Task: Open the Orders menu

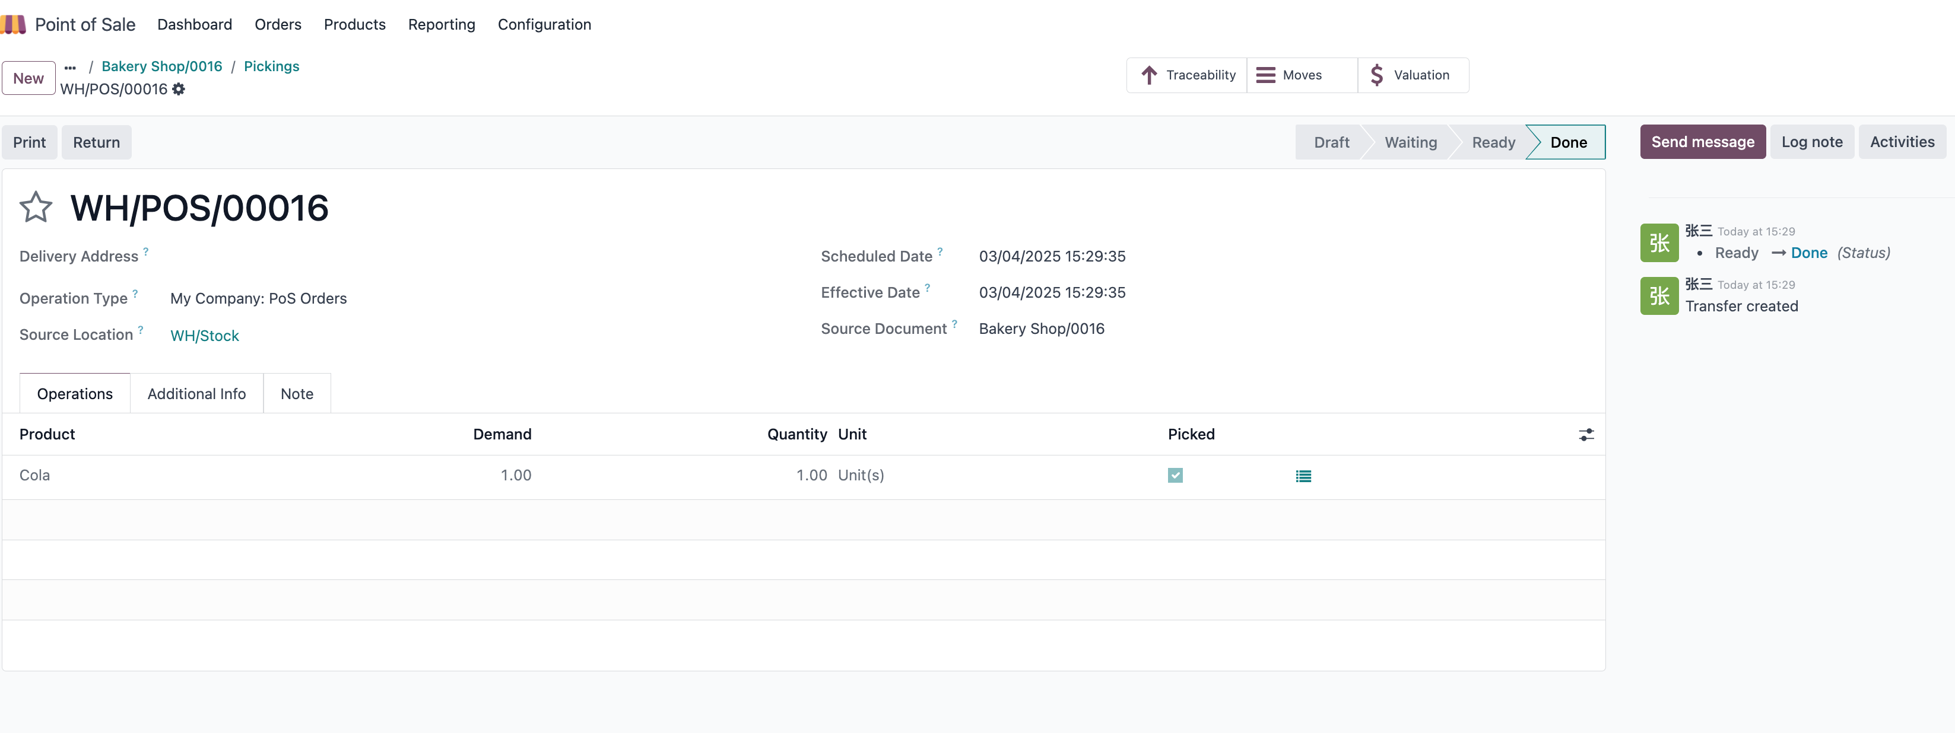Action: (278, 24)
